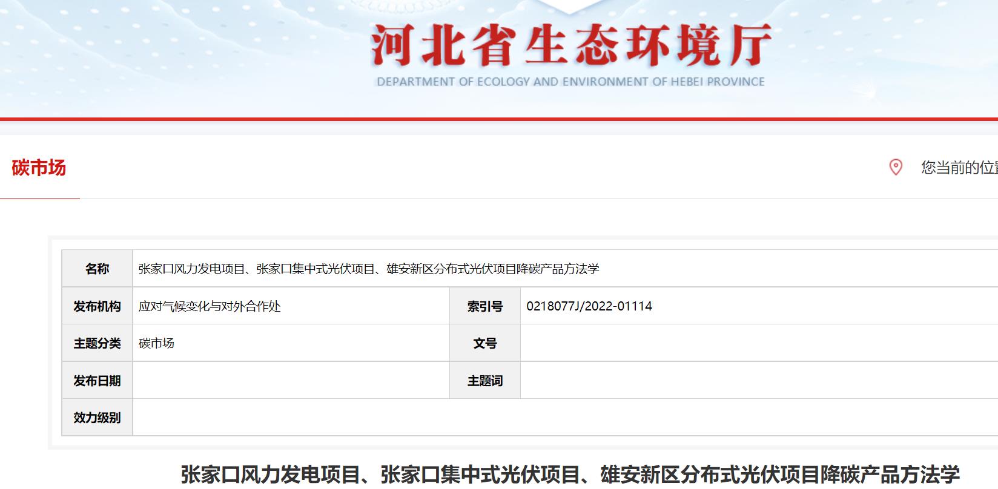Screen dimensions: 998x489
Task: Click the 河北省生态环境厅 header title
Action: [570, 45]
